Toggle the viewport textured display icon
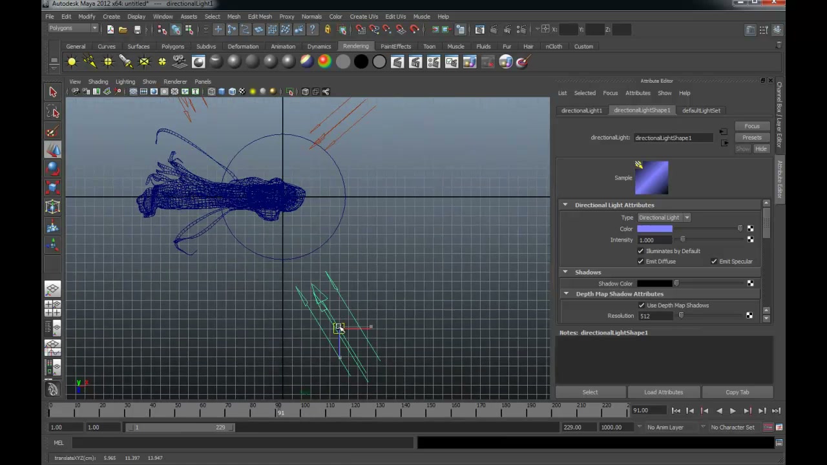The image size is (827, 465). click(242, 92)
